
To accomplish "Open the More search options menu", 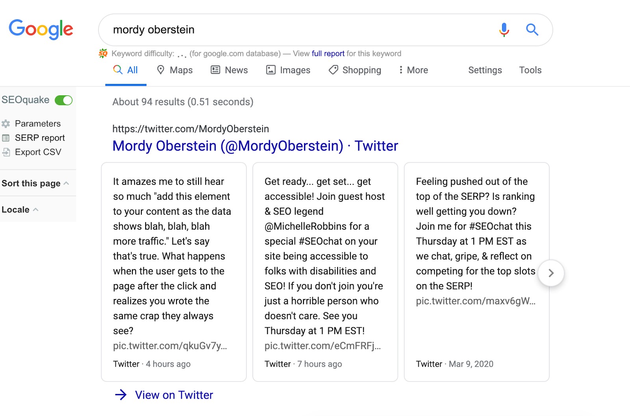I will point(413,70).
